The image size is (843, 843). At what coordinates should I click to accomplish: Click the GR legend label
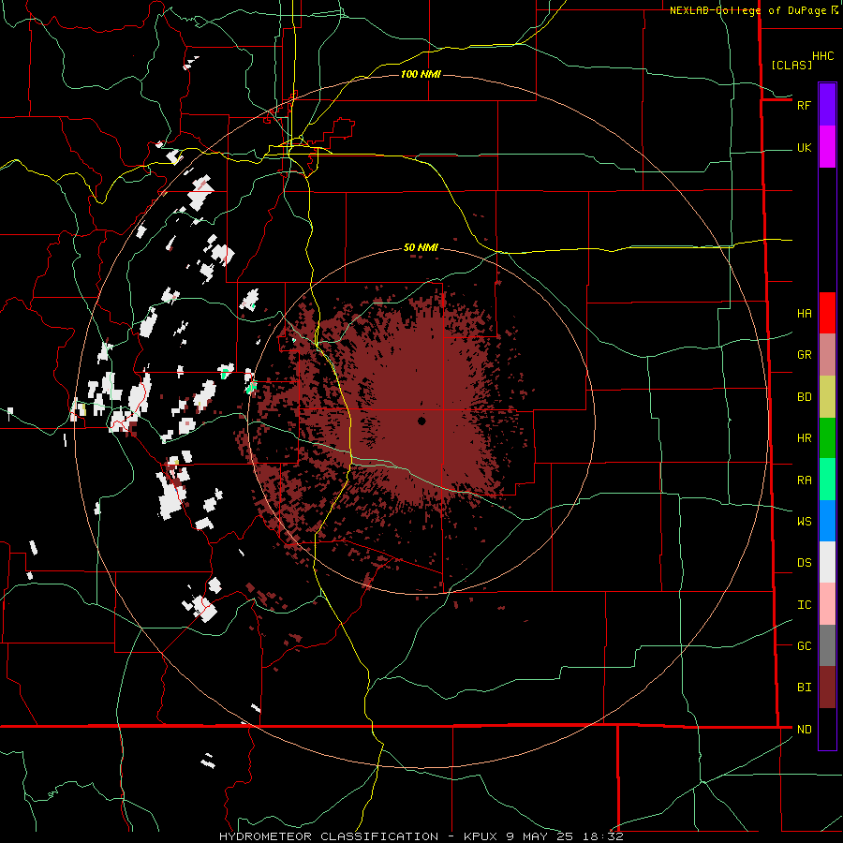[x=804, y=355]
